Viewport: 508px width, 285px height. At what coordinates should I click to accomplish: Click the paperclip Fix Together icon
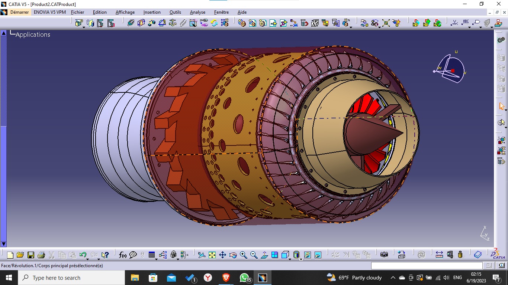tap(183, 23)
